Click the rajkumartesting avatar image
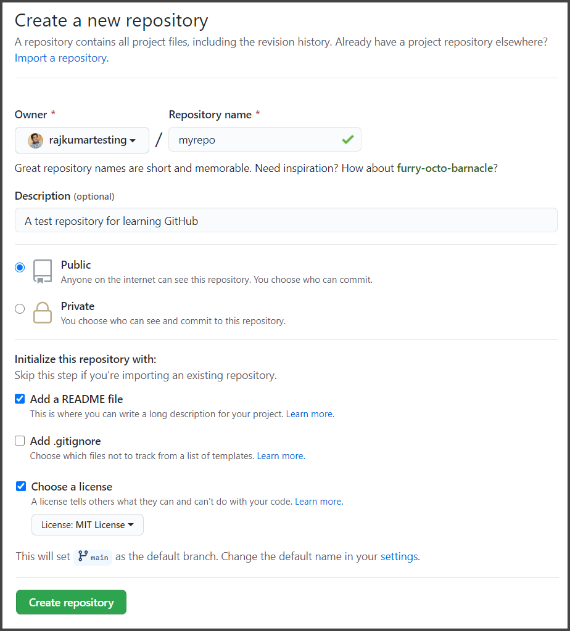 click(x=35, y=140)
